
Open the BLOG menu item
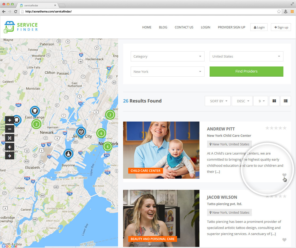(163, 27)
